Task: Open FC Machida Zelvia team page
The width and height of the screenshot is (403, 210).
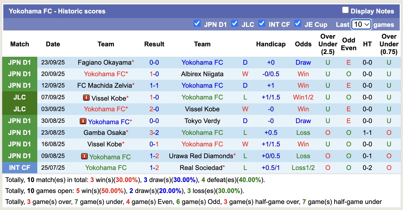Action: (104, 85)
